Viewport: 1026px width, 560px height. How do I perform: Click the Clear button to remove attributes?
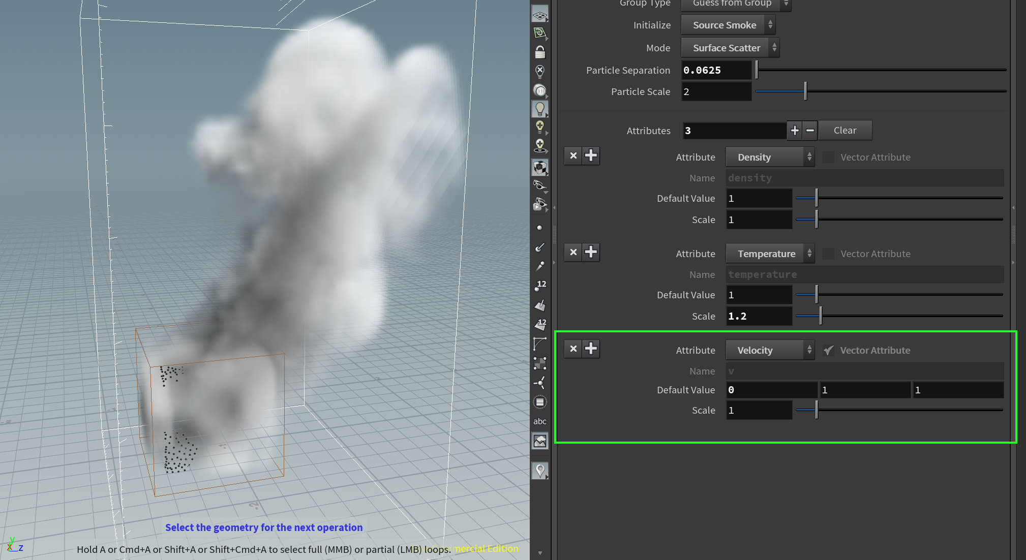pos(844,130)
